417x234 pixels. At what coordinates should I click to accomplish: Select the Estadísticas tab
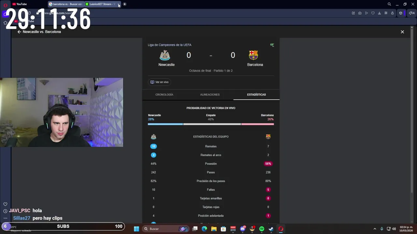point(256,95)
